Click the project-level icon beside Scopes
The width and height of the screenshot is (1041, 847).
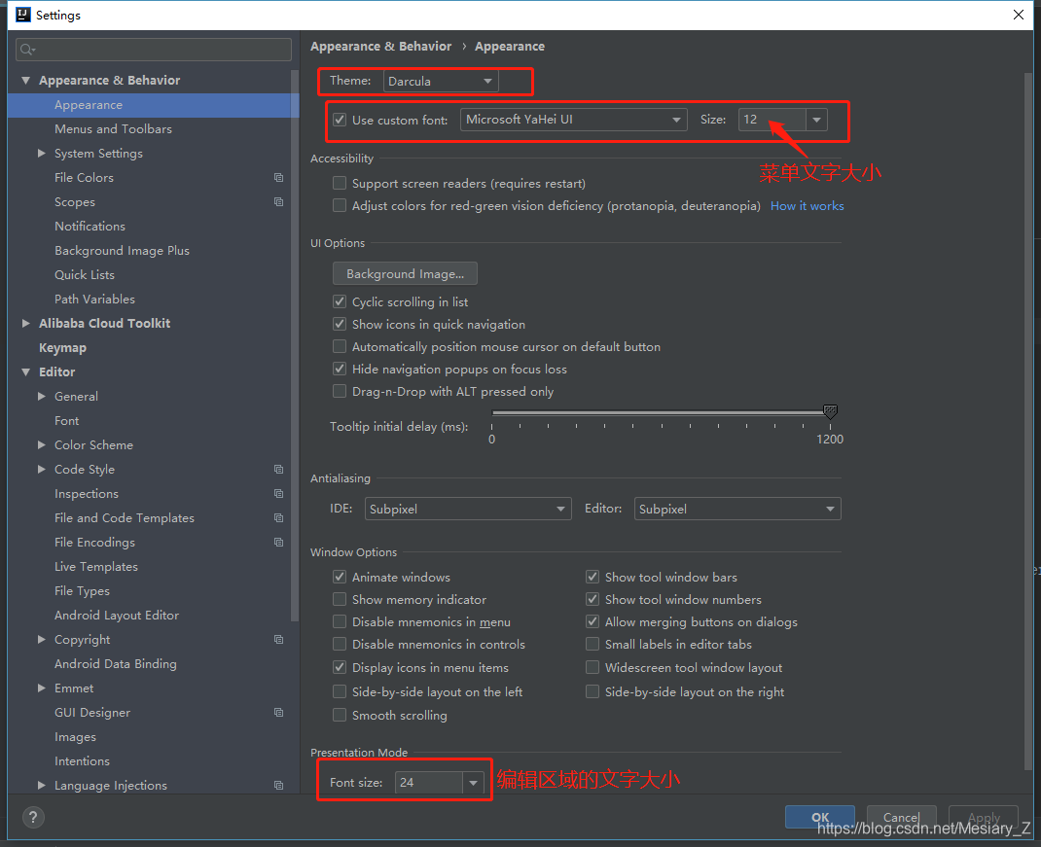[279, 202]
